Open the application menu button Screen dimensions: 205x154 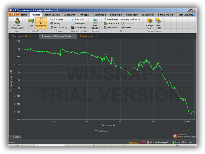pyautogui.click(x=14, y=14)
